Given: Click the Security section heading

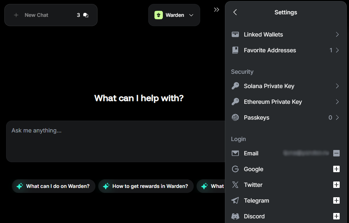Looking at the screenshot, I should pyautogui.click(x=242, y=72).
